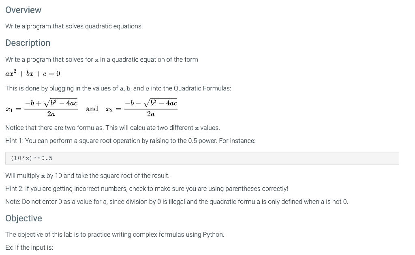
Task: Click the 'Will multiply x by 10' sentence
Action: (88, 176)
